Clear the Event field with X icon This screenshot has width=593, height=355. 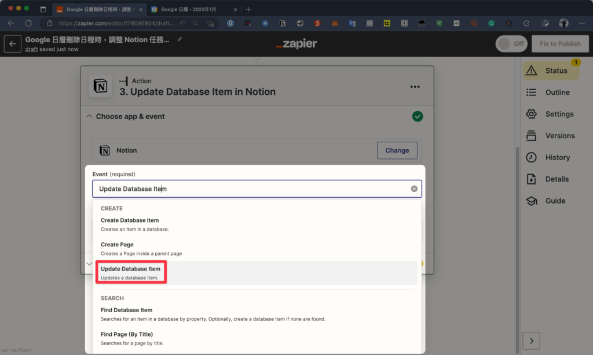[x=414, y=189]
